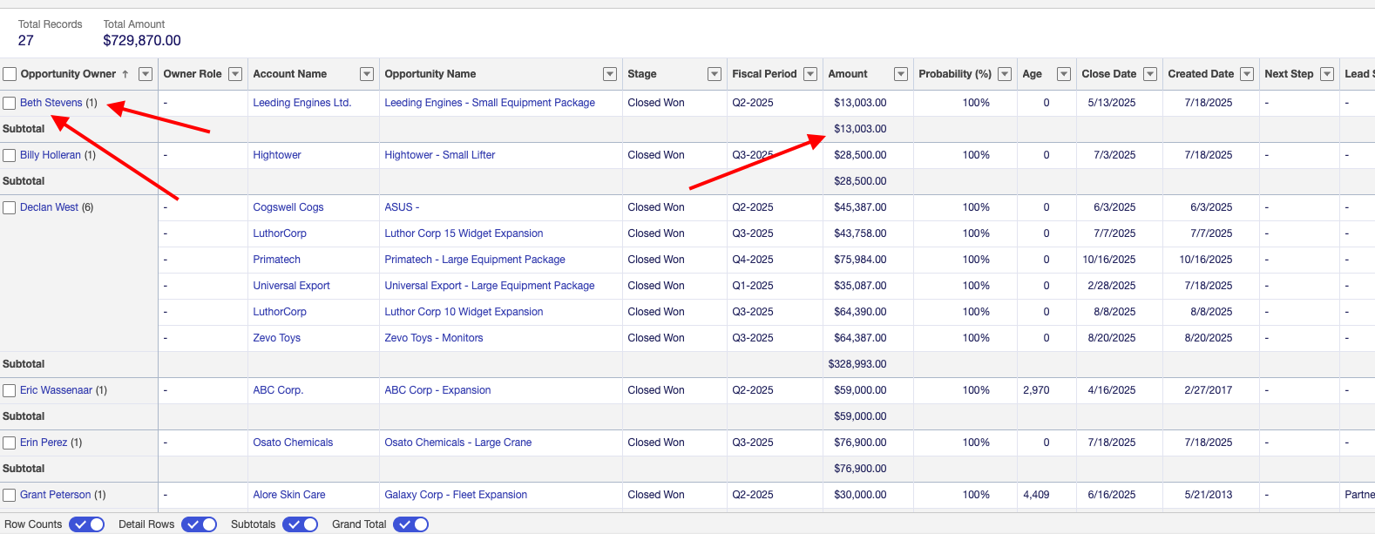Open the Fiscal Period column dropdown arrow

tap(810, 74)
